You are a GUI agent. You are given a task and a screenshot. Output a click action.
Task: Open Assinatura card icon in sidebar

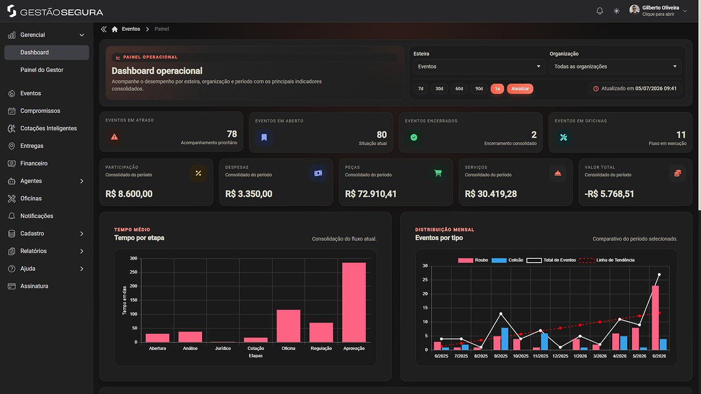[x=12, y=286]
